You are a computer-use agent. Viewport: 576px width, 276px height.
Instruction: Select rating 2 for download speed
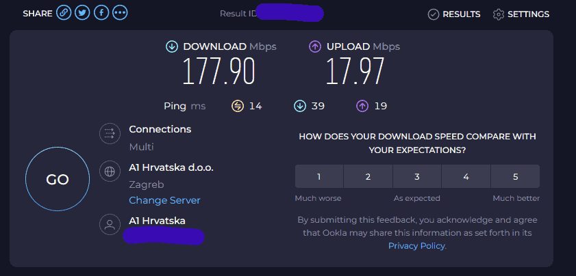[368, 176]
